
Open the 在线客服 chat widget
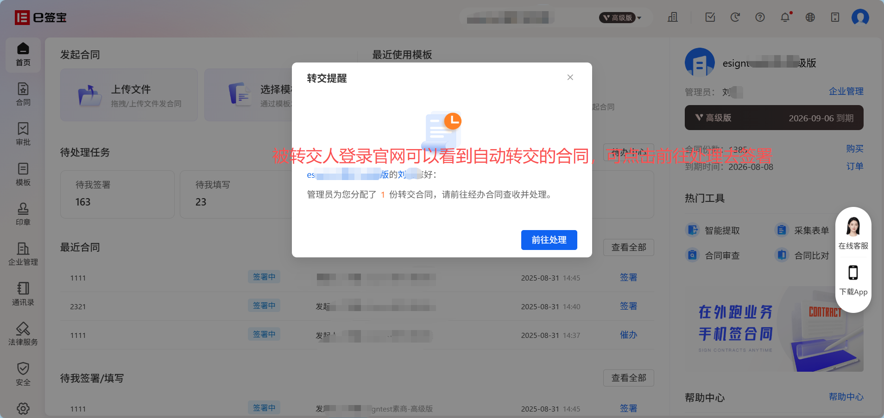[853, 234]
